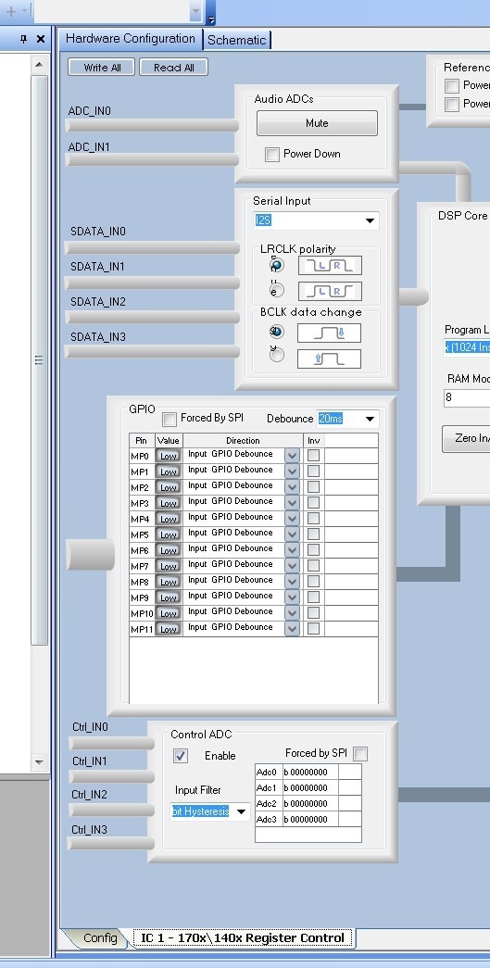
Task: Open the Serial Input I2S dropdown
Action: click(x=370, y=221)
